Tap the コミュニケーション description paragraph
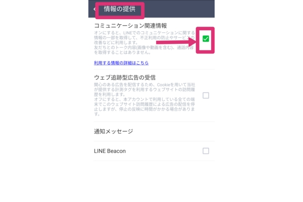Screen dimensions: 303x202 pyautogui.click(x=144, y=37)
